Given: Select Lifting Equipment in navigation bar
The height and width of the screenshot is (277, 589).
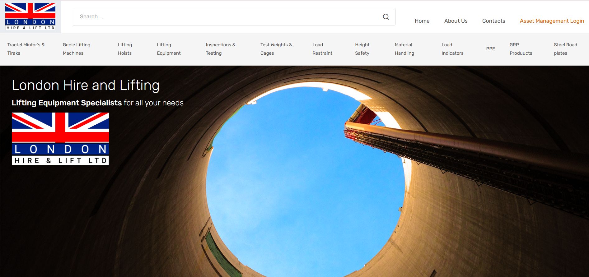Looking at the screenshot, I should (169, 49).
